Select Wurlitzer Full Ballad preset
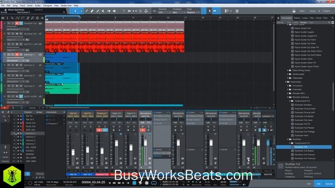The image size is (335, 188). coord(304,151)
